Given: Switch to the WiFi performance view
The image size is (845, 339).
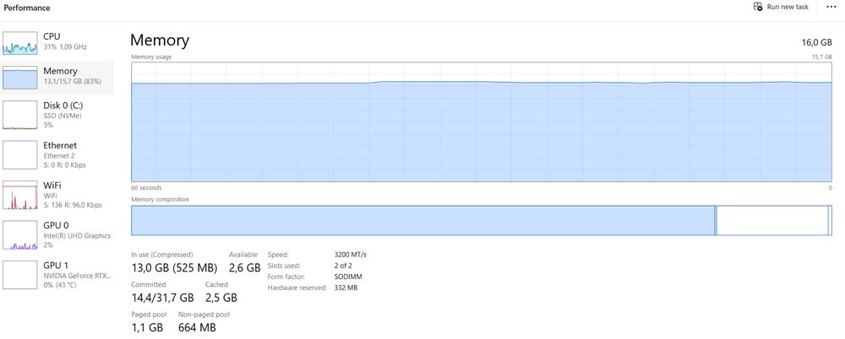Looking at the screenshot, I should click(x=57, y=195).
